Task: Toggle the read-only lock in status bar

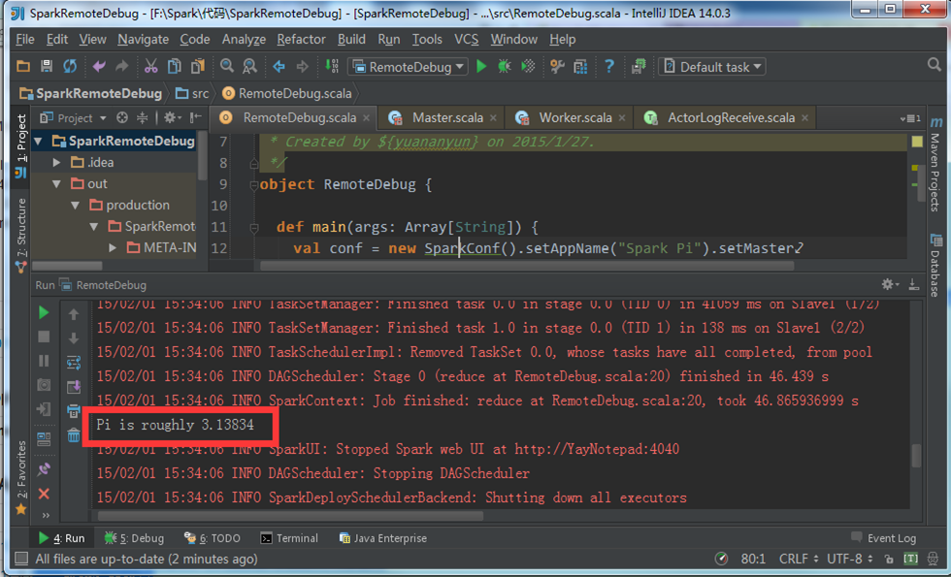Action: coord(889,559)
